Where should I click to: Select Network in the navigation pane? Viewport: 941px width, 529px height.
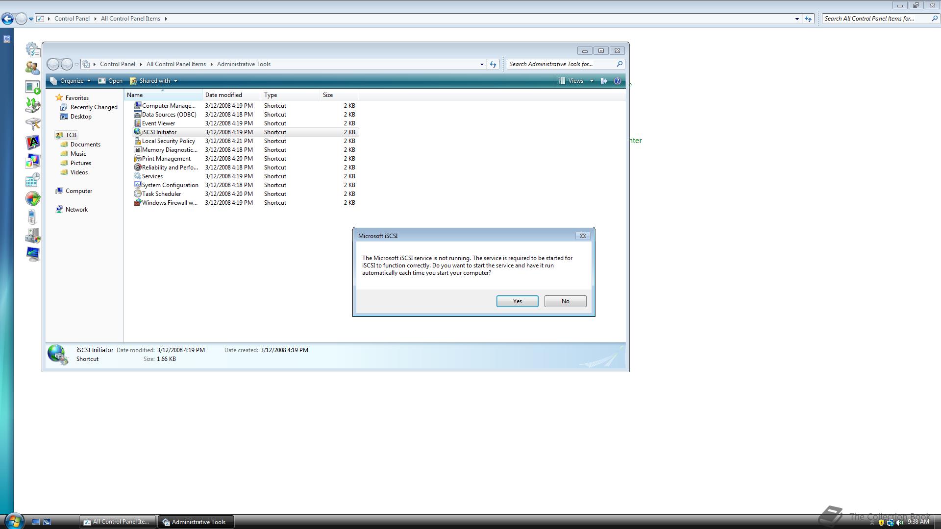[72, 210]
